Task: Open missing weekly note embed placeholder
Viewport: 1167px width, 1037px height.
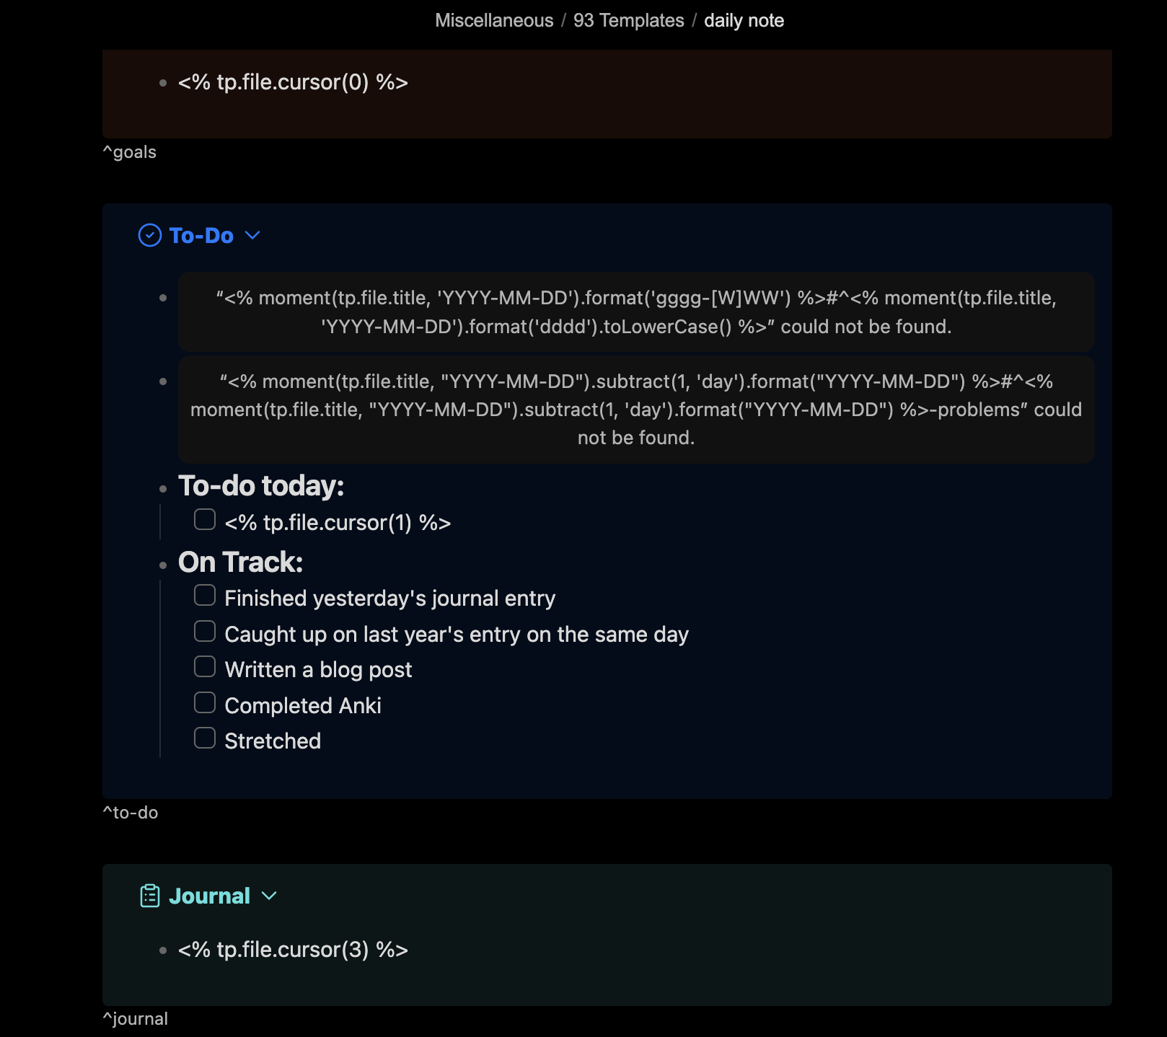Action: [x=635, y=312]
